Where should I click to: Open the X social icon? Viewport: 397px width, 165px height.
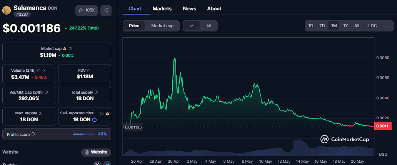click(97, 164)
